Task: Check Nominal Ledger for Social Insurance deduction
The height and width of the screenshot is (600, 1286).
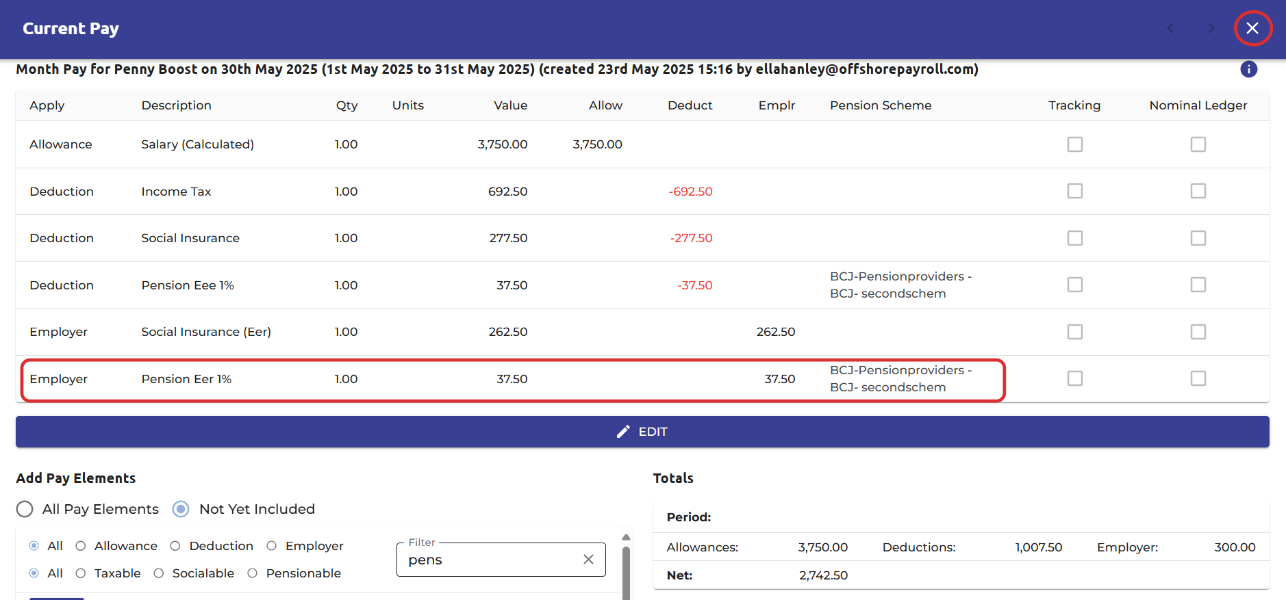Action: pos(1198,238)
